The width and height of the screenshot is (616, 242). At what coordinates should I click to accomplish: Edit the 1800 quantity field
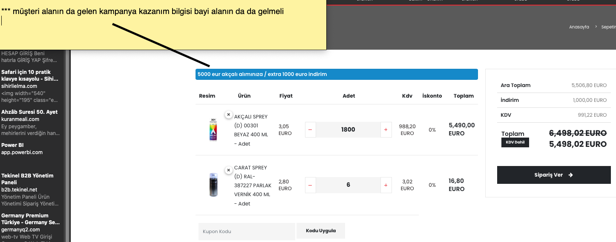348,130
